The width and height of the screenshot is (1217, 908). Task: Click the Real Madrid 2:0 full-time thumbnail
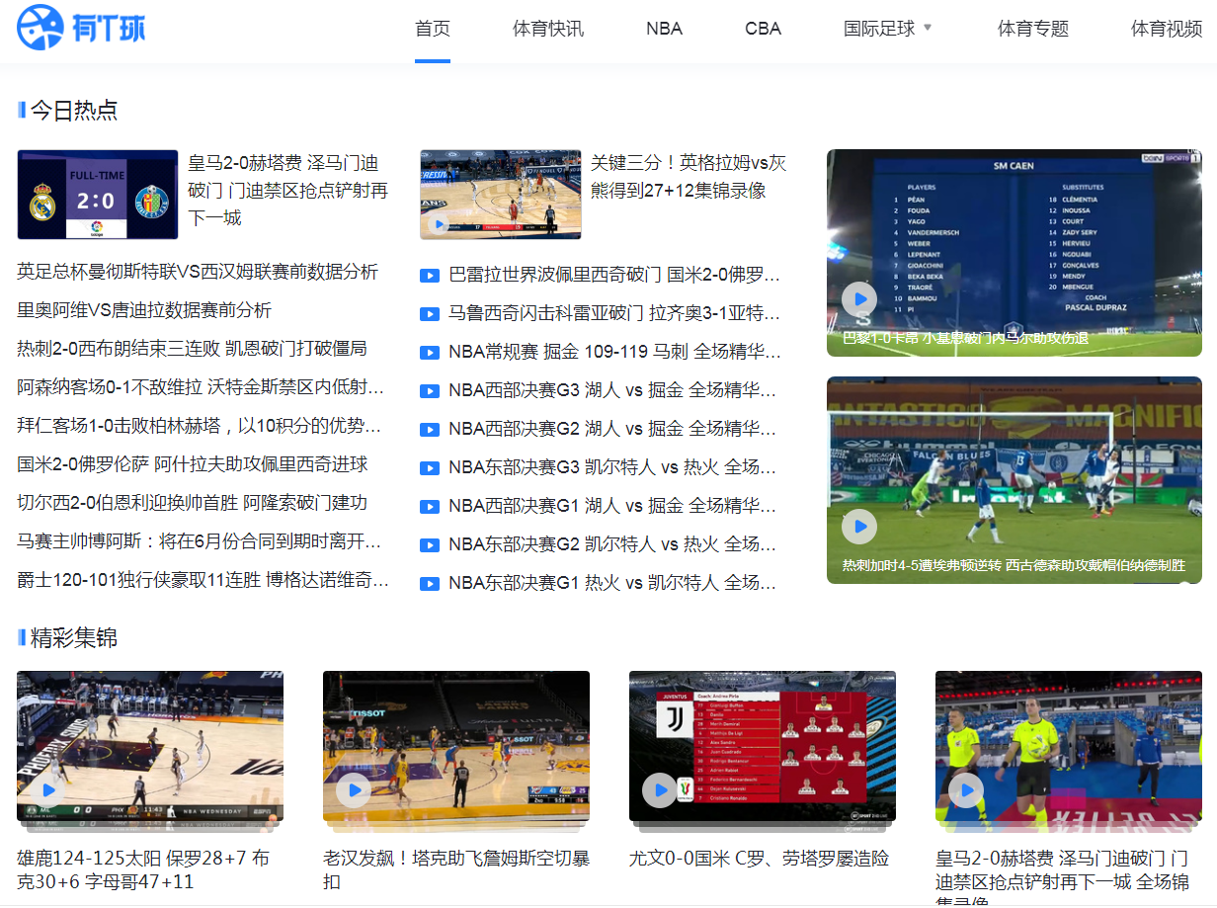(98, 195)
